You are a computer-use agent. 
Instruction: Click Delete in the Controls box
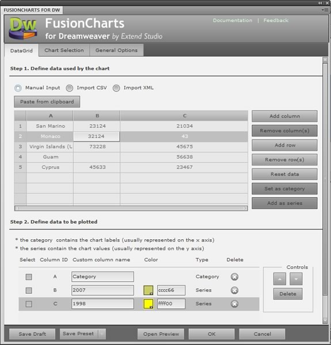tap(288, 294)
